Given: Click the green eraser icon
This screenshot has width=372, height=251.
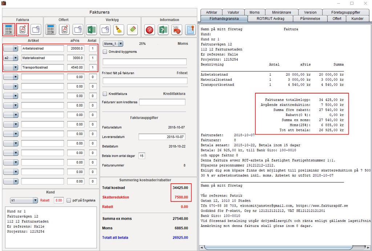Looking at the screenshot, I should click(132, 30).
